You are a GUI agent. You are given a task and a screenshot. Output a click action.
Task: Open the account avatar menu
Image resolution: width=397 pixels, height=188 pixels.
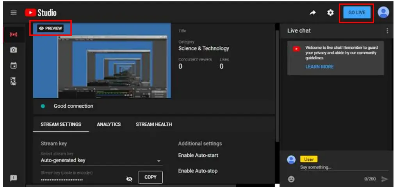[383, 12]
